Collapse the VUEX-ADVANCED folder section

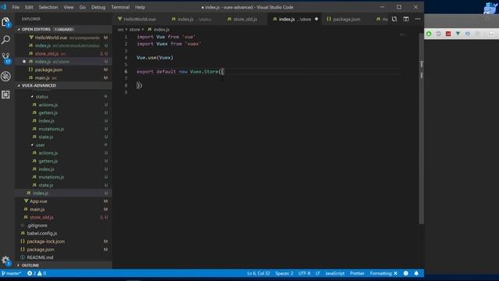pyautogui.click(x=19, y=85)
